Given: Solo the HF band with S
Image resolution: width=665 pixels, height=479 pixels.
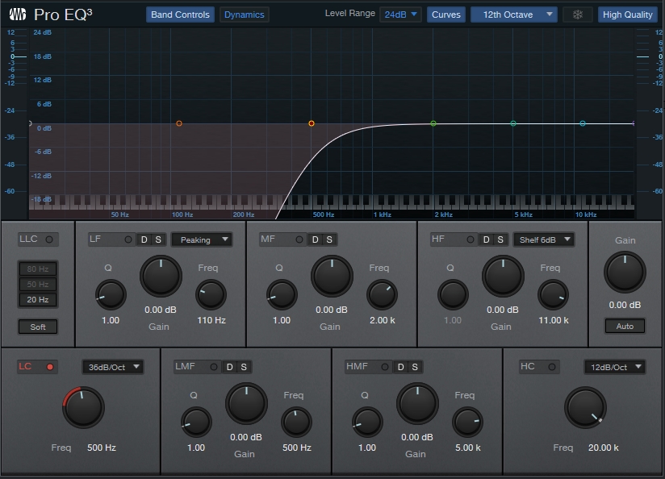Looking at the screenshot, I should [x=500, y=240].
